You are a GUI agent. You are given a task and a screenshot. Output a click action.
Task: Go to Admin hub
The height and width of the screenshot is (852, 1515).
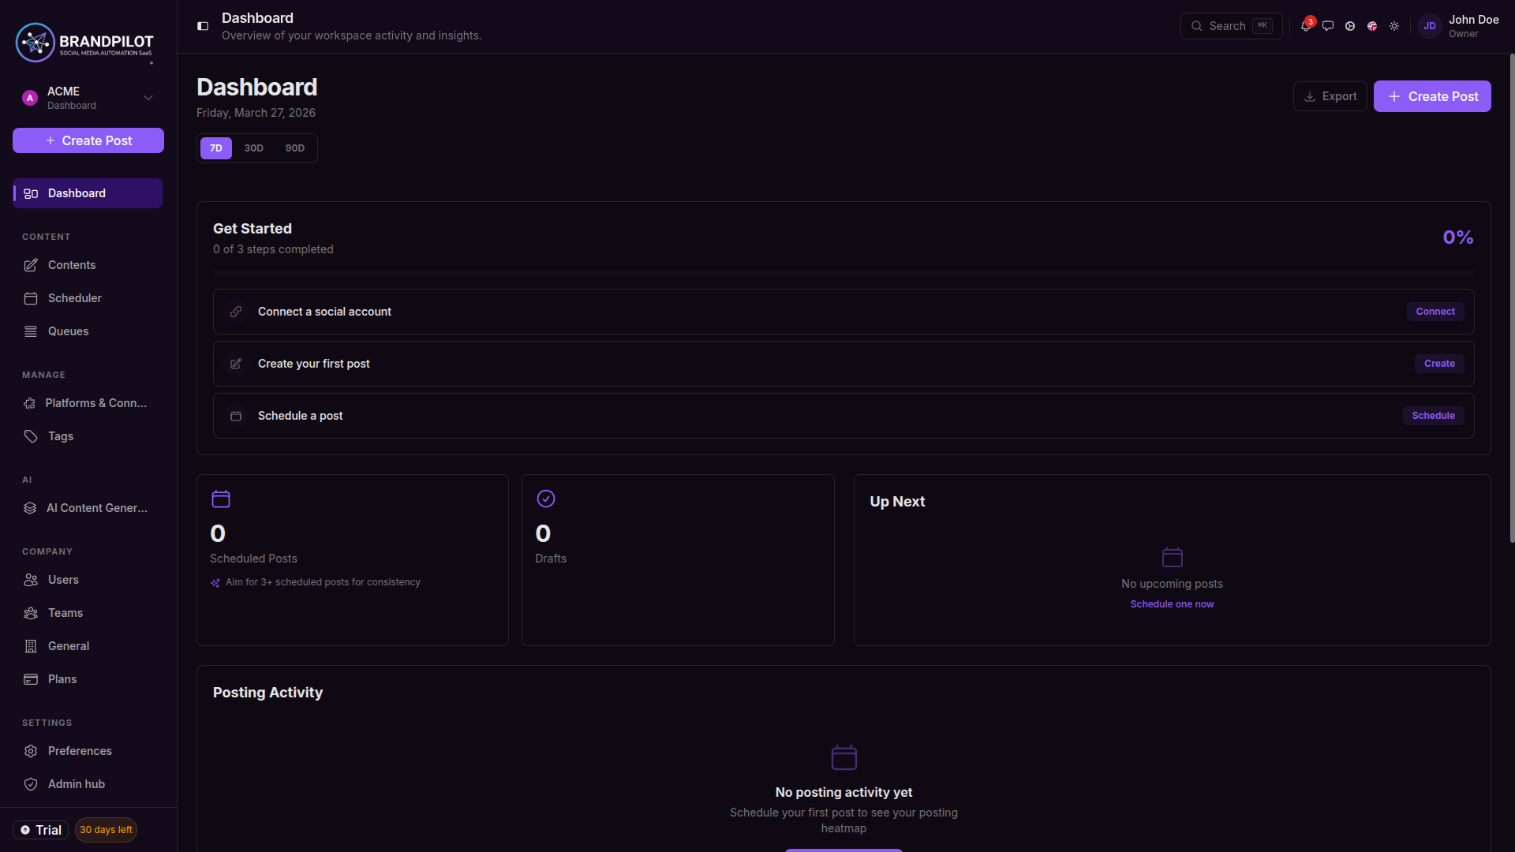point(76,784)
